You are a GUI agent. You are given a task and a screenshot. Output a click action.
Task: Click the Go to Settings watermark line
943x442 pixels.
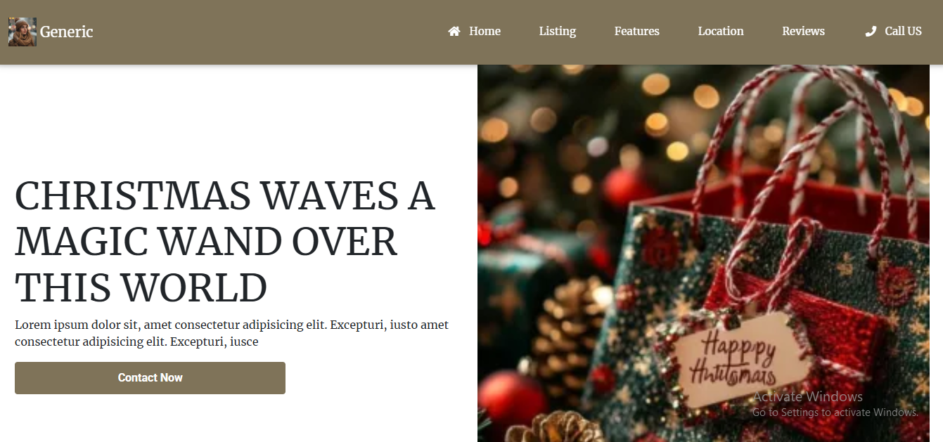[835, 412]
